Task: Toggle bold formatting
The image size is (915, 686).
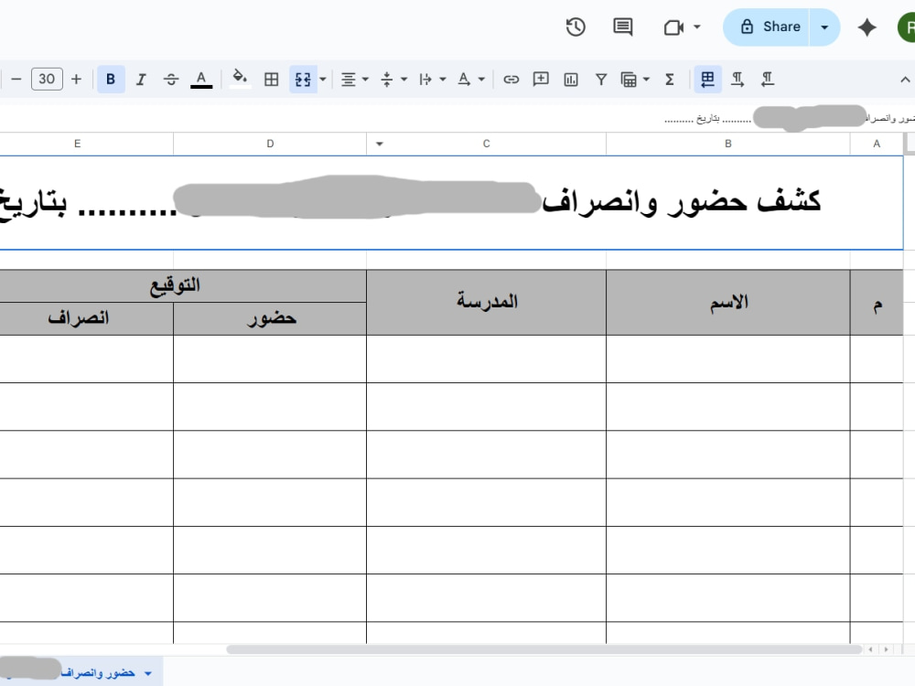Action: tap(111, 79)
